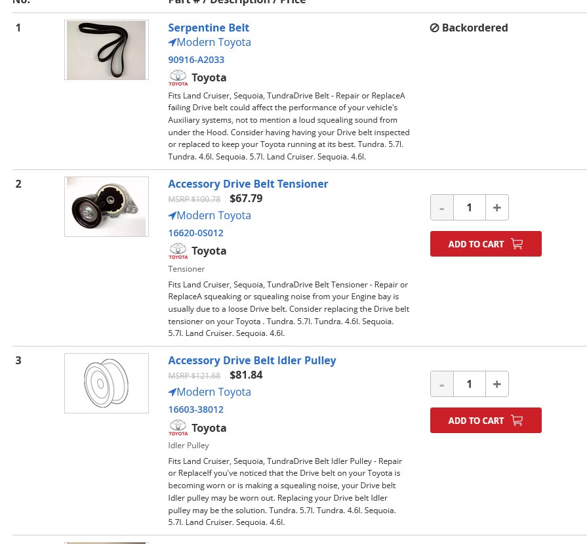The width and height of the screenshot is (587, 544).
Task: View the belt tensioner product image
Action: pos(106,207)
